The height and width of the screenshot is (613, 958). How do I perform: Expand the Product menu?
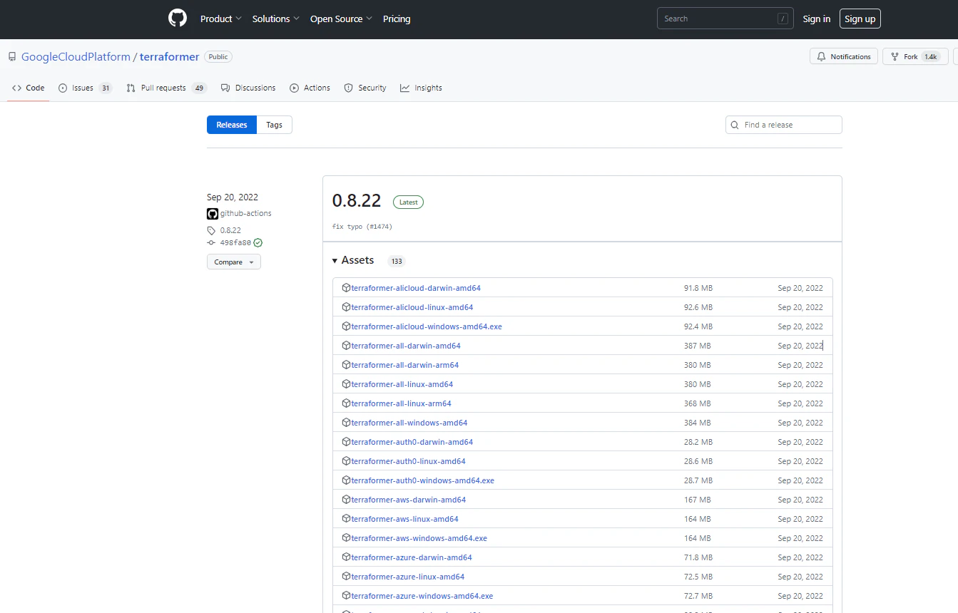click(x=221, y=19)
